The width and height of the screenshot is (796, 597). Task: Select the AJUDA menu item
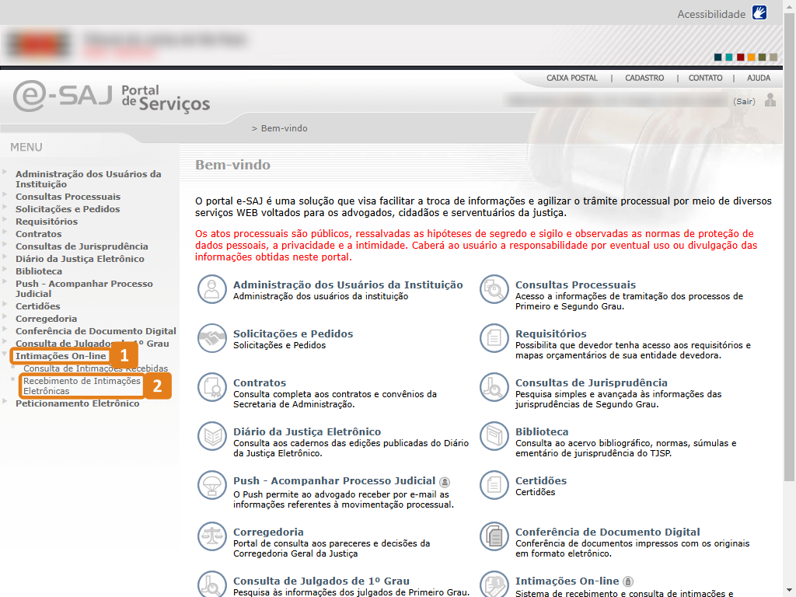[759, 78]
